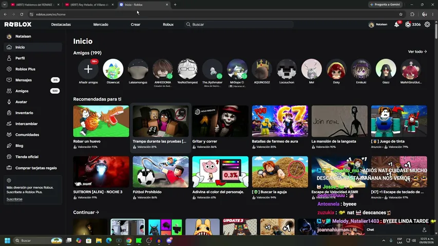Viewport: 438px width, 246px height.
Task: Open friend Giazz's avatar
Action: pos(386,69)
